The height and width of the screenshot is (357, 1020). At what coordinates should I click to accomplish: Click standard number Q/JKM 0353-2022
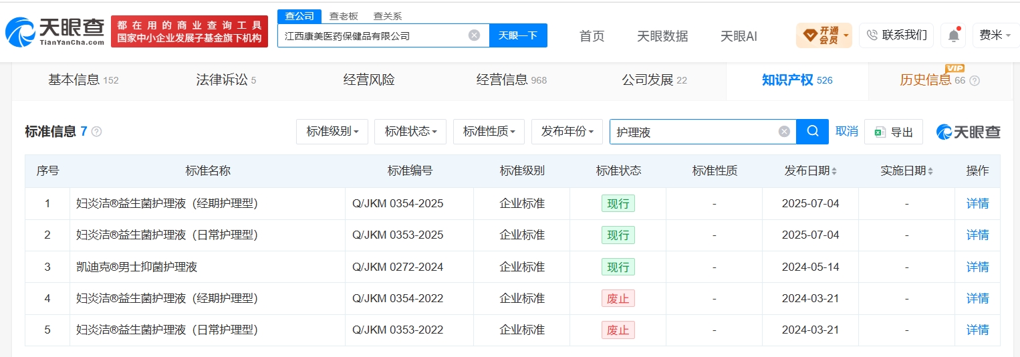pos(398,330)
